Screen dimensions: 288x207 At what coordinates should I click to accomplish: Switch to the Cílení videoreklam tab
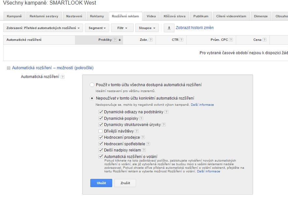[231, 16]
